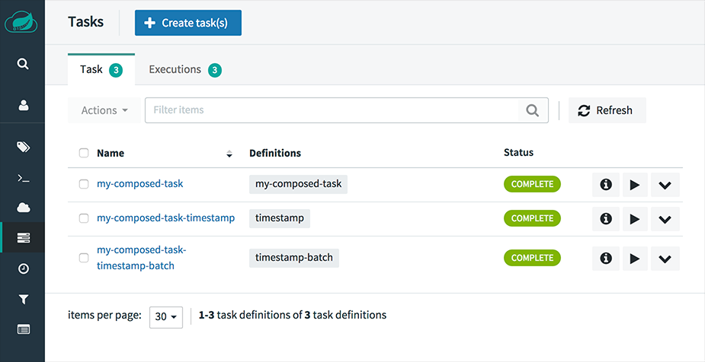This screenshot has width=705, height=362.
Task: Open the search icon in the sidebar
Action: (x=23, y=64)
